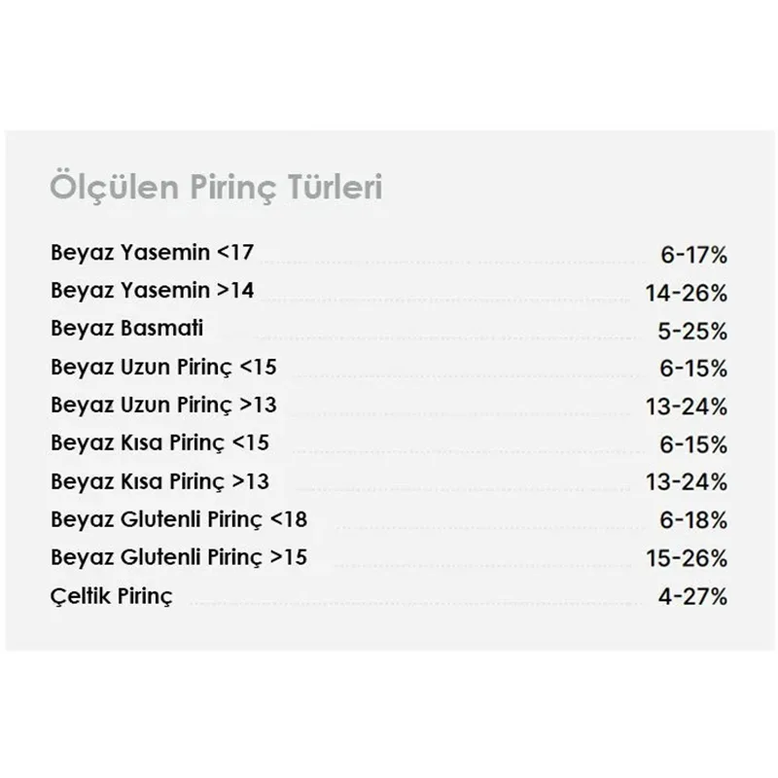The image size is (778, 778).
Task: Select the Çeltik Pirinç label
Action: [x=112, y=596]
